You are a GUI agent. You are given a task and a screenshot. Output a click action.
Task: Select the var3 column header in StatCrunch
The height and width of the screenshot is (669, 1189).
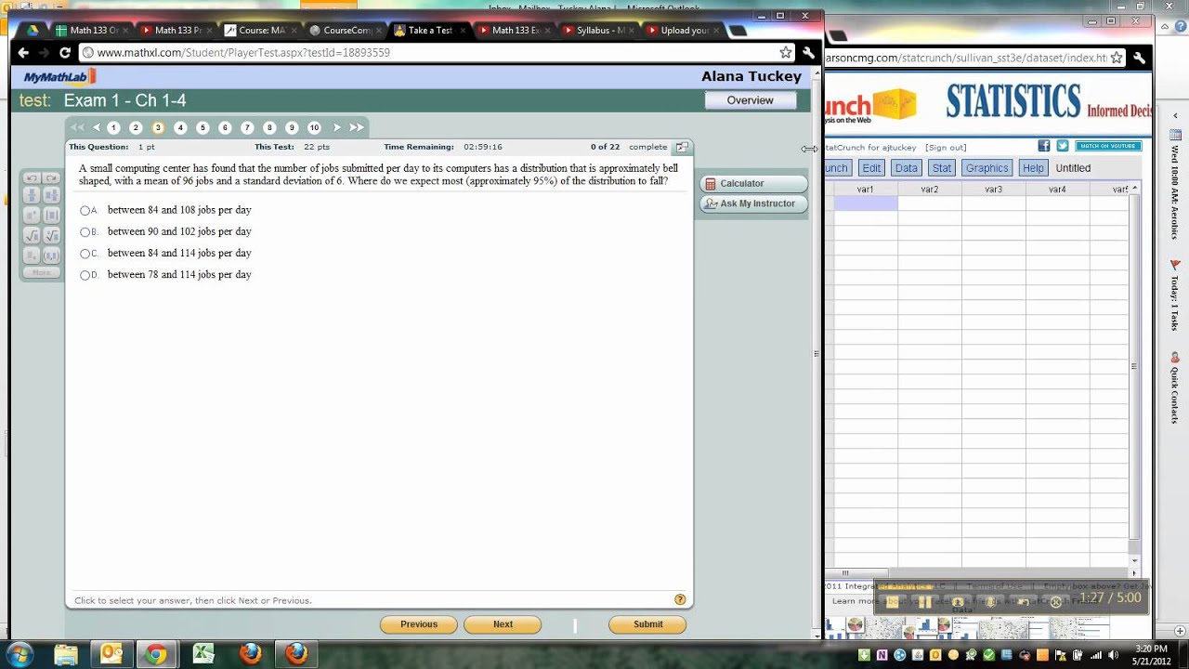[993, 190]
